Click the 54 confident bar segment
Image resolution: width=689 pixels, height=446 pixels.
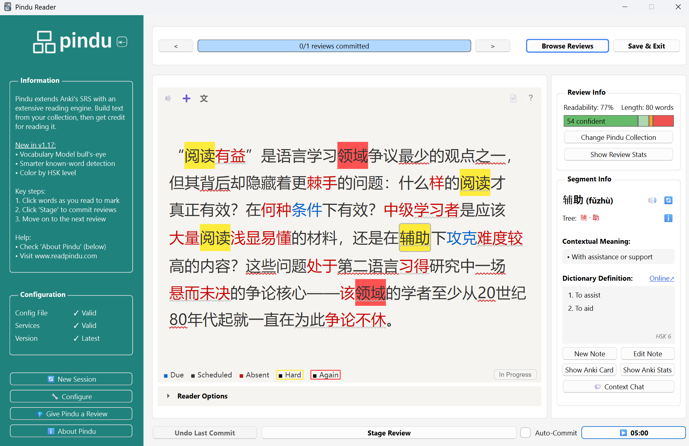click(601, 121)
